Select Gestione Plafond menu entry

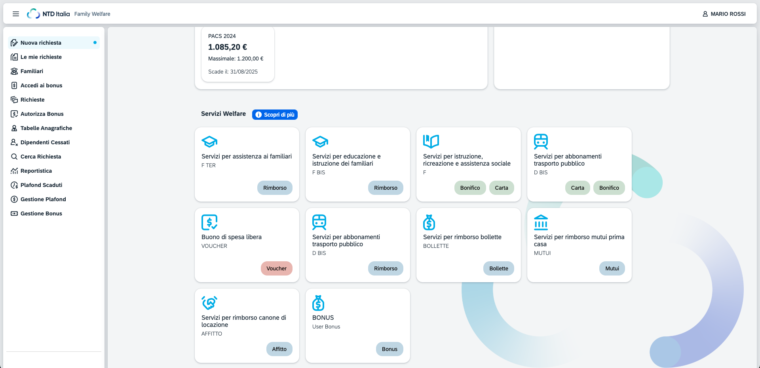pos(54,199)
